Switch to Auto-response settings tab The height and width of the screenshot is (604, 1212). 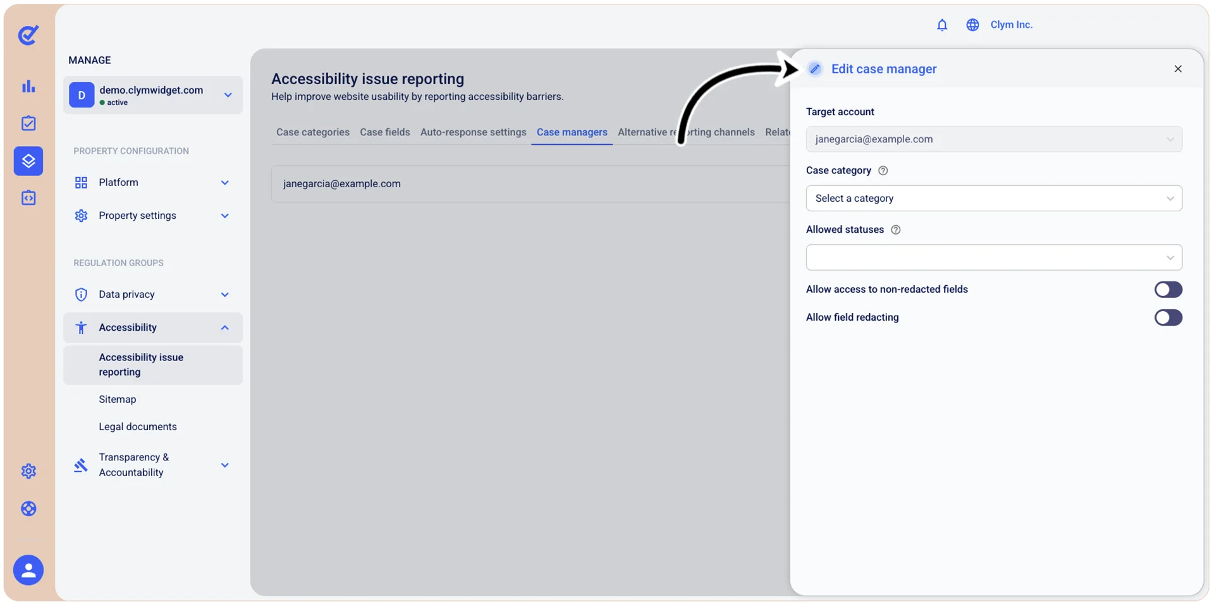(473, 132)
